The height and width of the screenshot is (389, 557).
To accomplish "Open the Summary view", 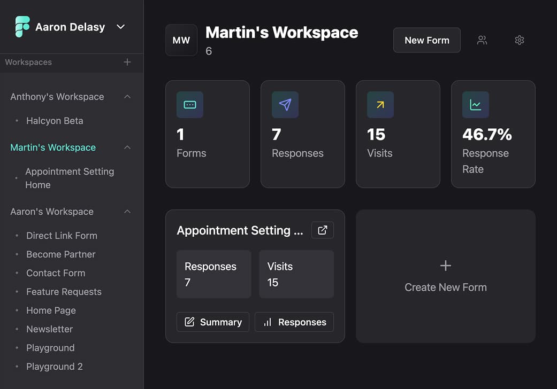I will click(x=212, y=322).
